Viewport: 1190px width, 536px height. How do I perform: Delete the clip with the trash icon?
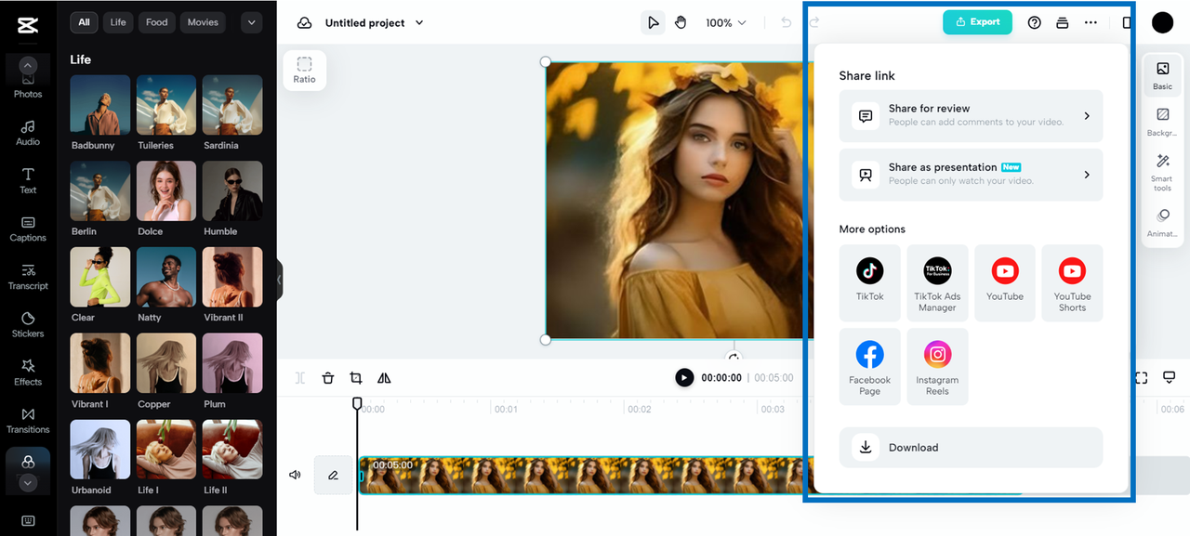click(328, 378)
